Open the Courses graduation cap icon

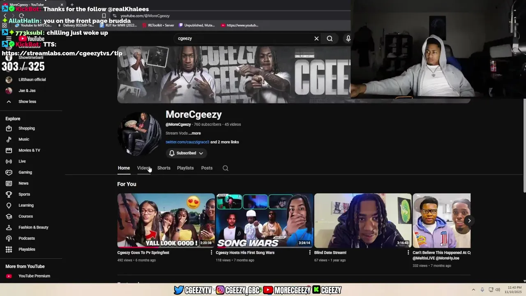click(9, 216)
